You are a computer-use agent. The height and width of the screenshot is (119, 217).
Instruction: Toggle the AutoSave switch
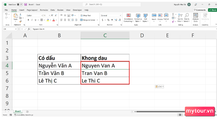click(20, 4)
